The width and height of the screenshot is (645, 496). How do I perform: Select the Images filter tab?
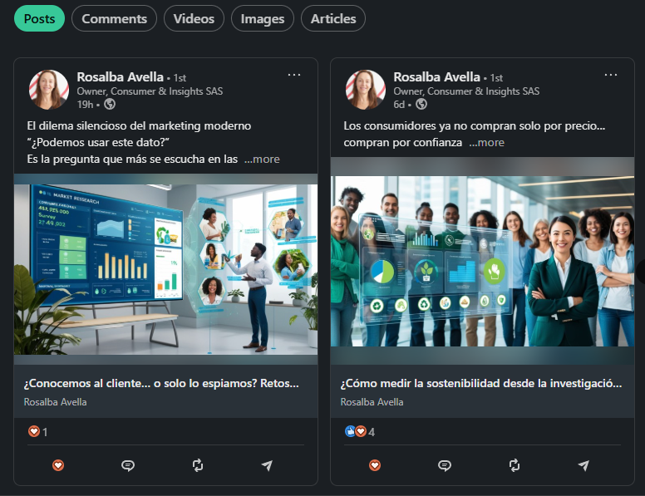pyautogui.click(x=262, y=18)
